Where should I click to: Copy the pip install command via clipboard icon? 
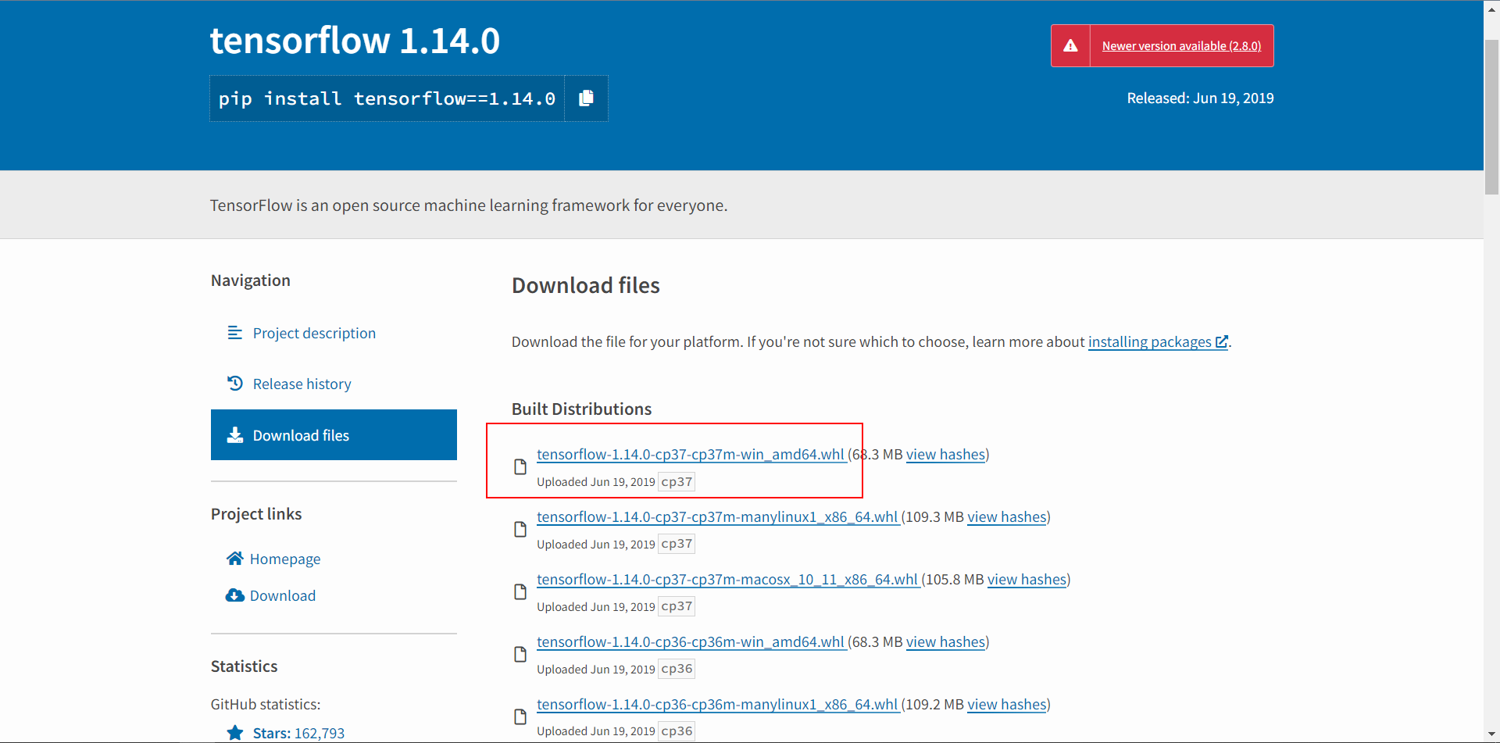(x=586, y=98)
